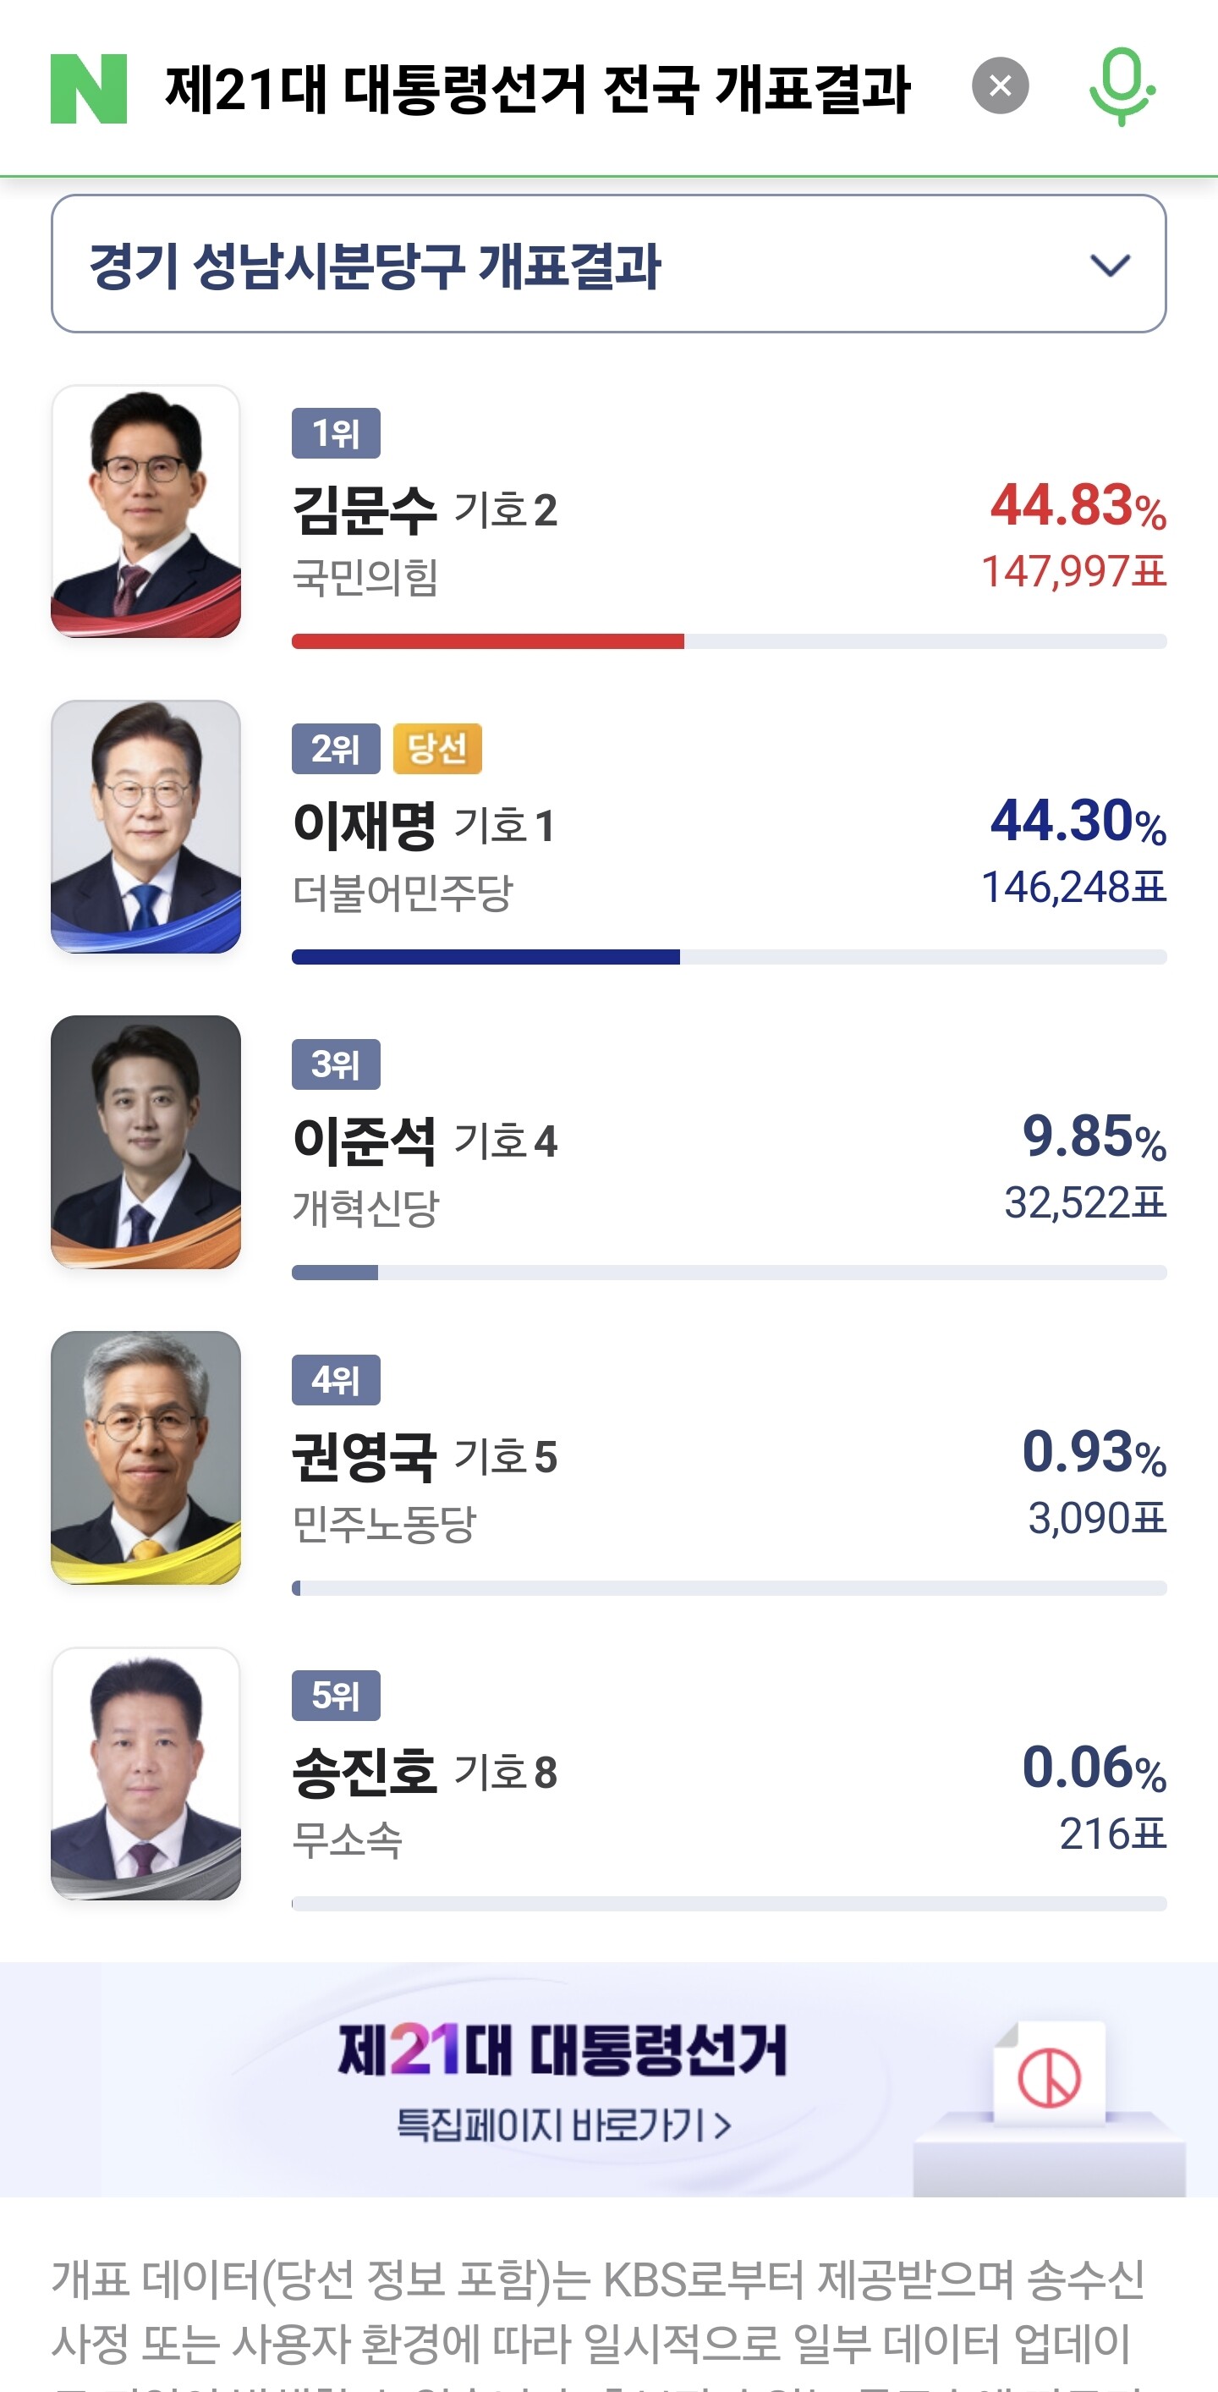This screenshot has width=1218, height=2392.
Task: Click the 1위 rank badge
Action: [x=336, y=432]
